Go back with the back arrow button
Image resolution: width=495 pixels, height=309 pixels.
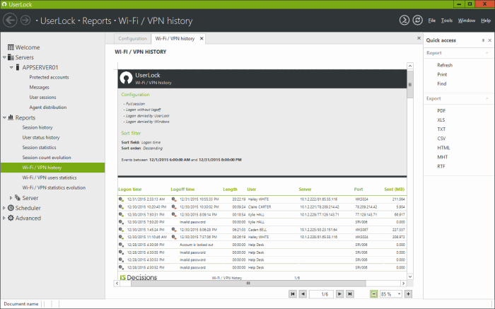pos(10,21)
